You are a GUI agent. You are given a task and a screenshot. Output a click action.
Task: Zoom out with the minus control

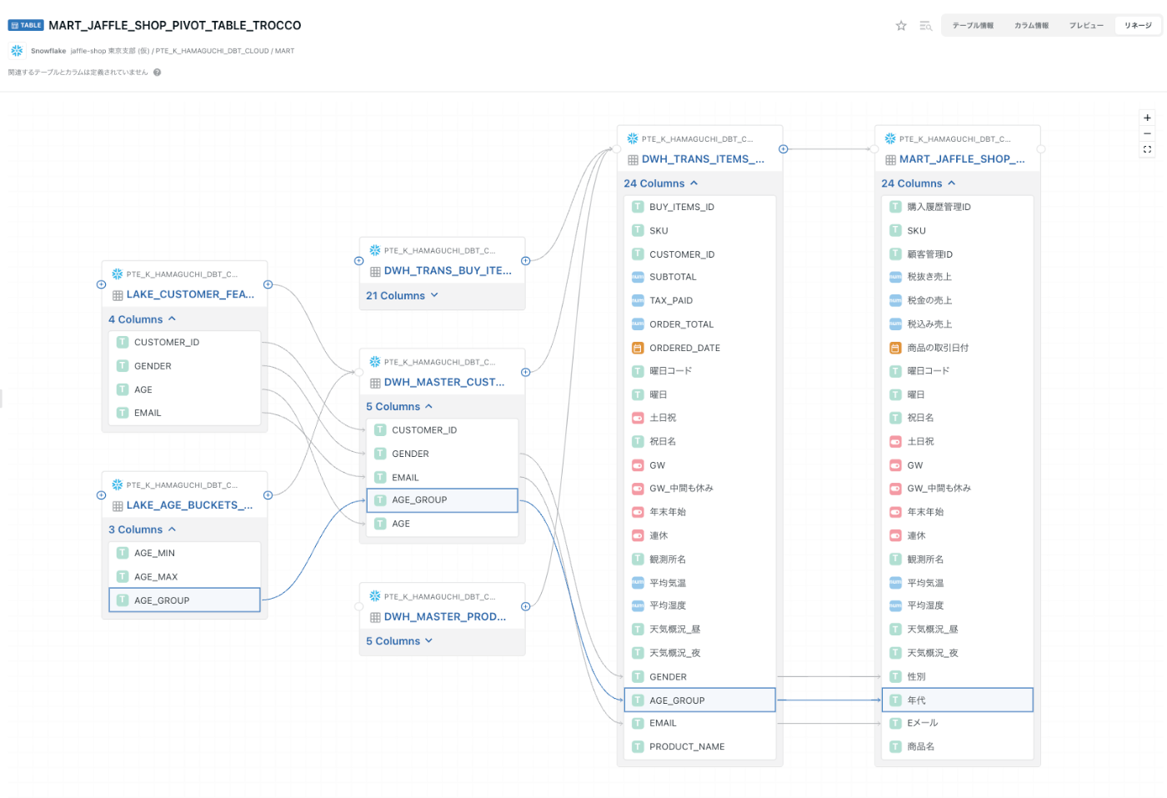tap(1147, 133)
